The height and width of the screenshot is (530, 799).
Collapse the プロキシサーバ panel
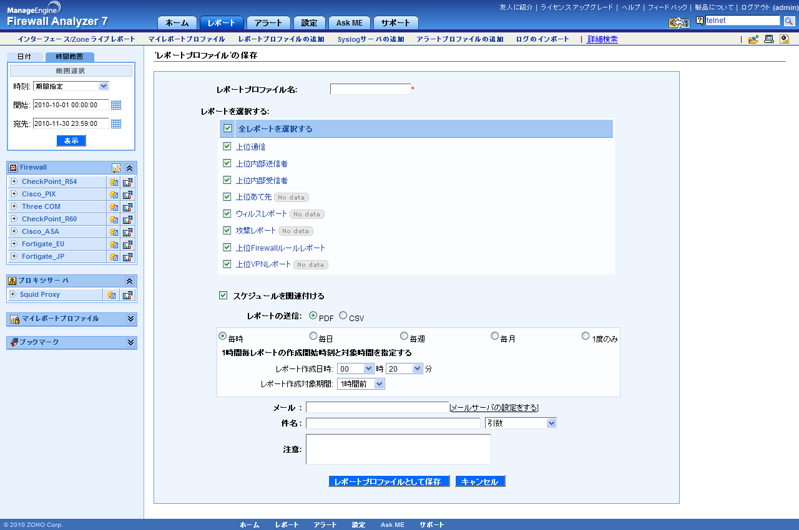[129, 281]
